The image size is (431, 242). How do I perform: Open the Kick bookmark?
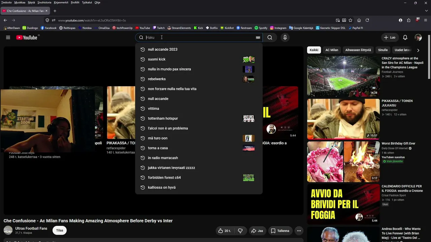click(x=198, y=28)
